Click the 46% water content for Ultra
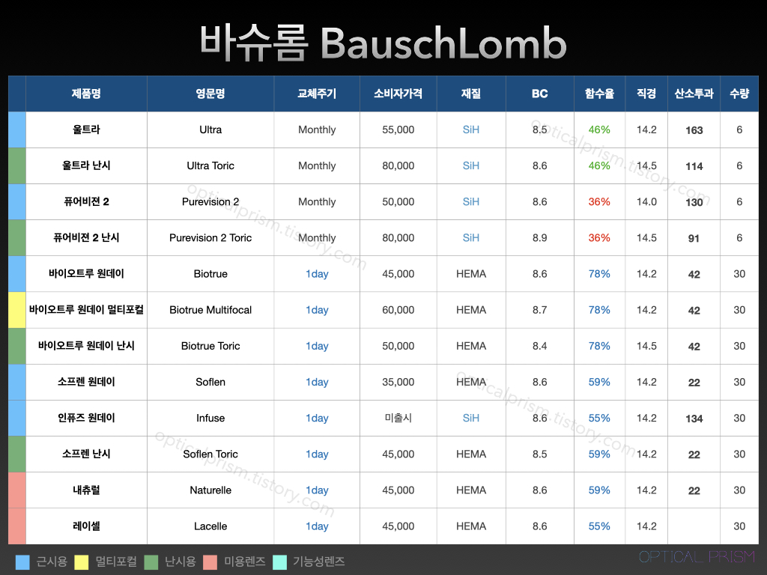767x575 pixels. pyautogui.click(x=599, y=130)
